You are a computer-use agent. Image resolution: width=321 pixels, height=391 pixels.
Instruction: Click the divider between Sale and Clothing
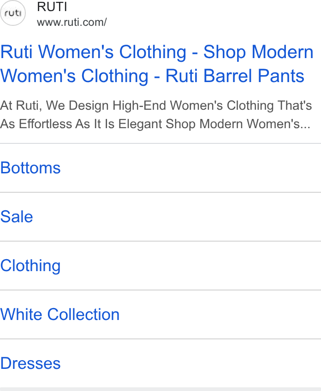point(160,241)
